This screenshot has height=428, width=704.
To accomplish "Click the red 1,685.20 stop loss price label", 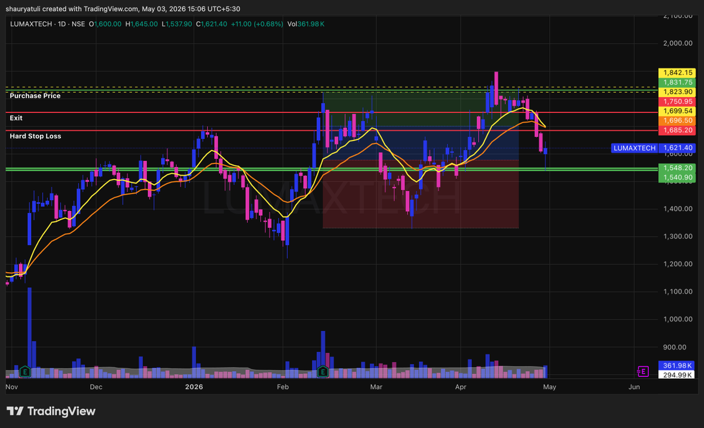I will [678, 129].
